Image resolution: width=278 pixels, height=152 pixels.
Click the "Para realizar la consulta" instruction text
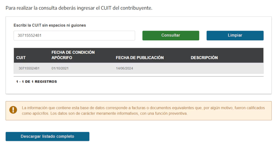coord(79,8)
